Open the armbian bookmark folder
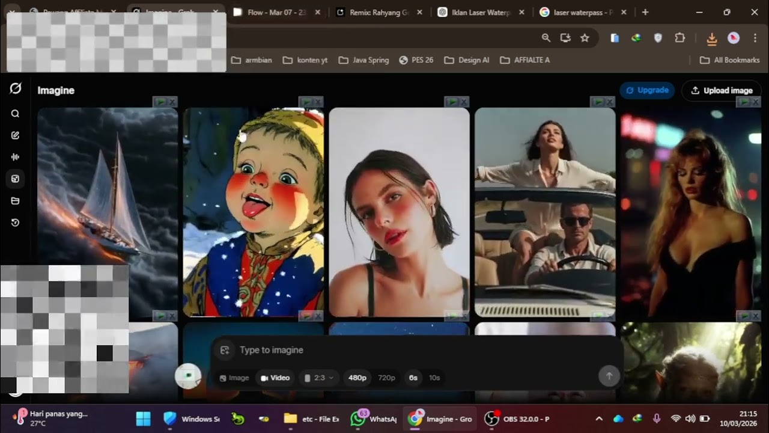This screenshot has height=433, width=769. [x=252, y=60]
